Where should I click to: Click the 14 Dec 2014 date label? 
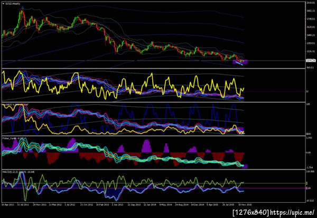197,204
